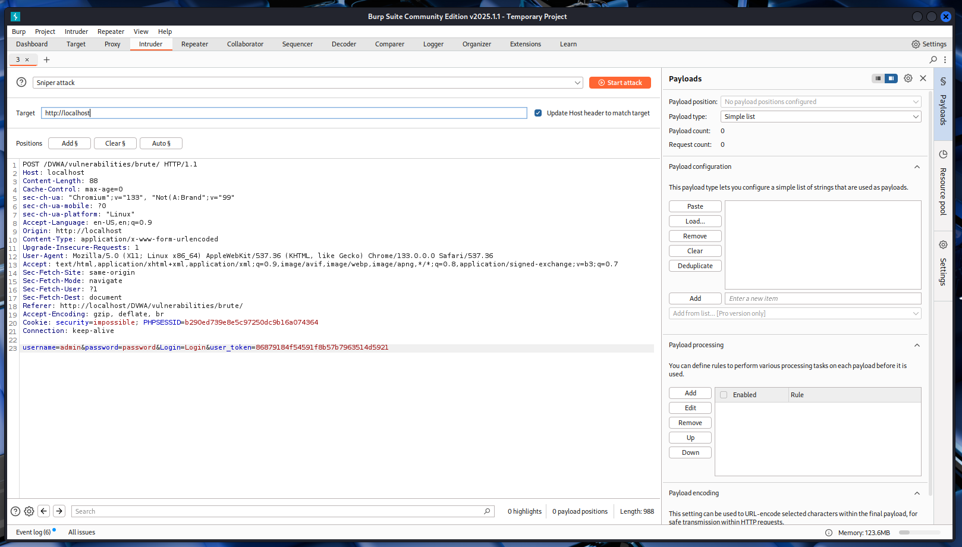Open the three-dot tab options menu

945,59
